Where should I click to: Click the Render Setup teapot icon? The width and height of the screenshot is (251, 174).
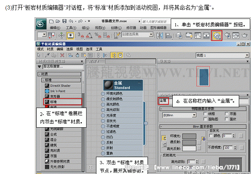227,35
